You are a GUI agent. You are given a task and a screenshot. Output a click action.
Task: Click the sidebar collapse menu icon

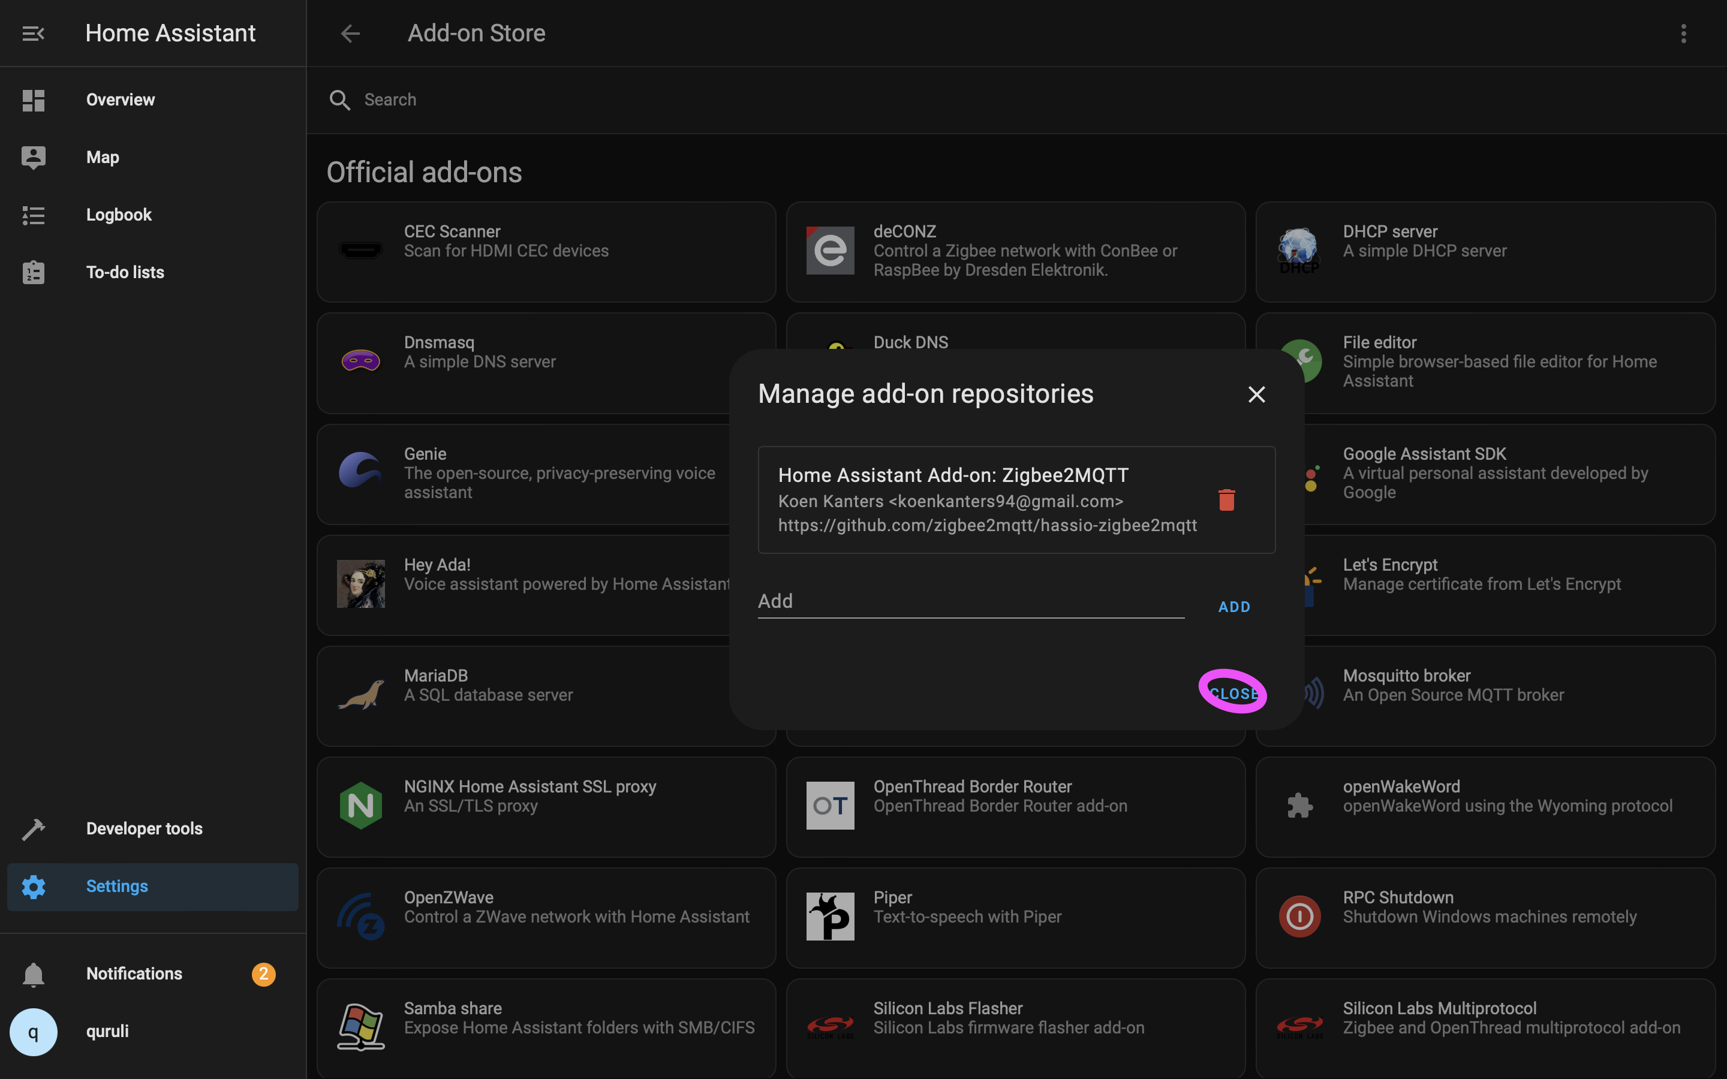pos(33,34)
